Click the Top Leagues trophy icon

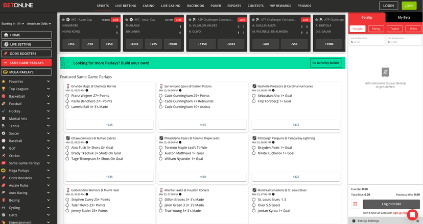coord(4,89)
